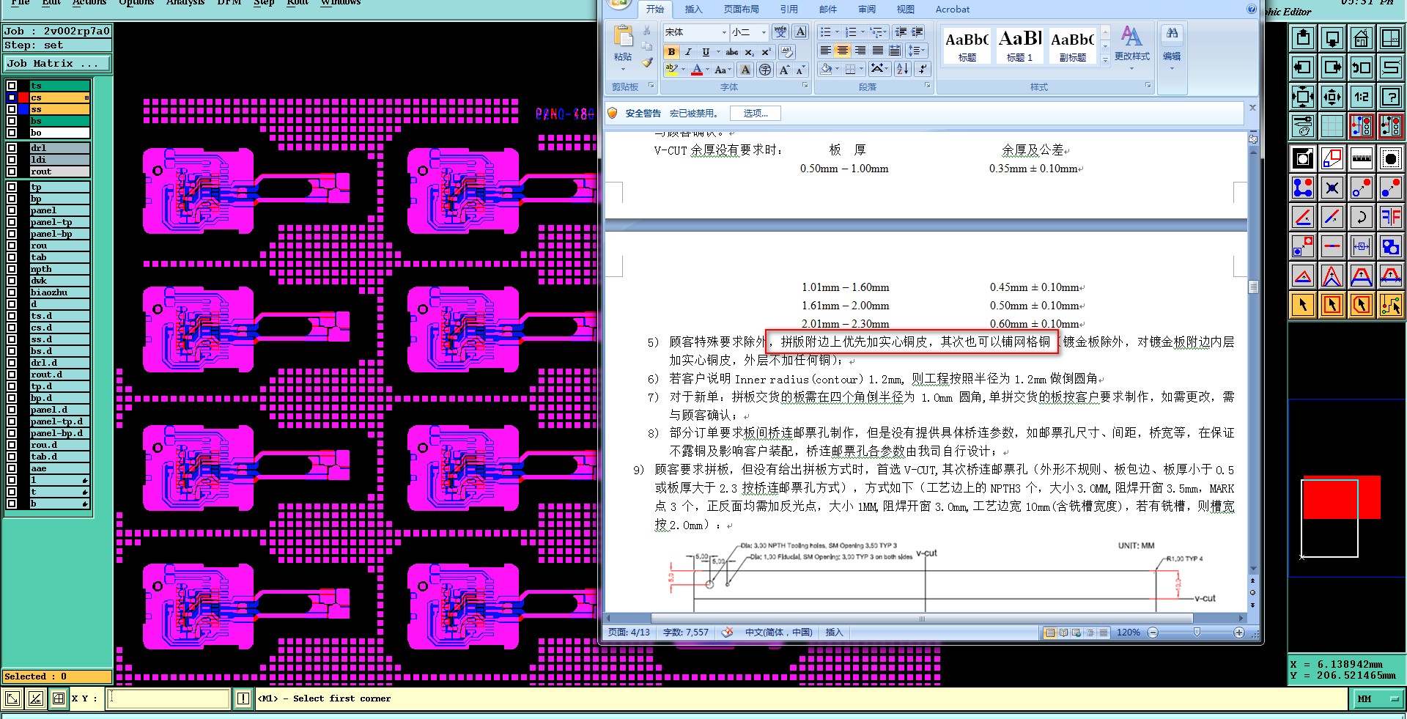This screenshot has width=1407, height=719.
Task: Select the plain arrow select tool
Action: click(x=1303, y=304)
